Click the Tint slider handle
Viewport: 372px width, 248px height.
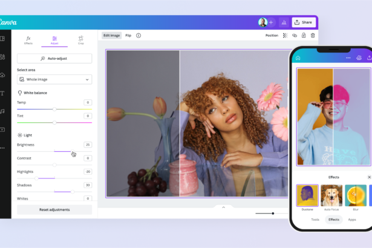[54, 122]
